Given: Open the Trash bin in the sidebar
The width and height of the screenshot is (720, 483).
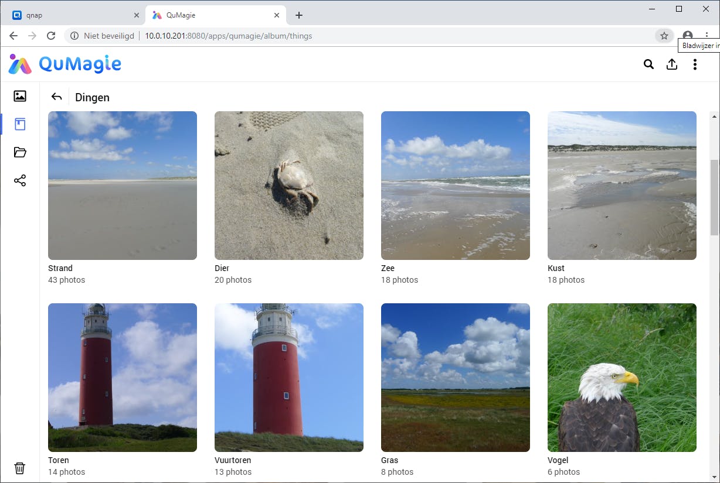Looking at the screenshot, I should [20, 468].
